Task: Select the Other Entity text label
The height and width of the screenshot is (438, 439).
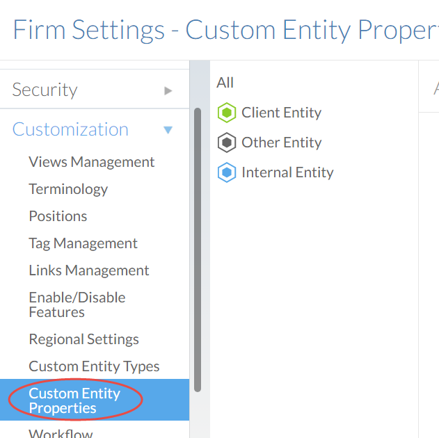Action: pos(281,143)
